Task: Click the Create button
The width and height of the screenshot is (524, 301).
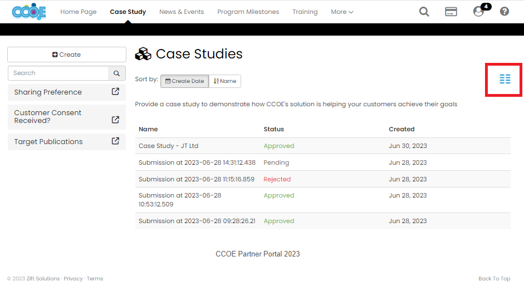Action: point(67,55)
